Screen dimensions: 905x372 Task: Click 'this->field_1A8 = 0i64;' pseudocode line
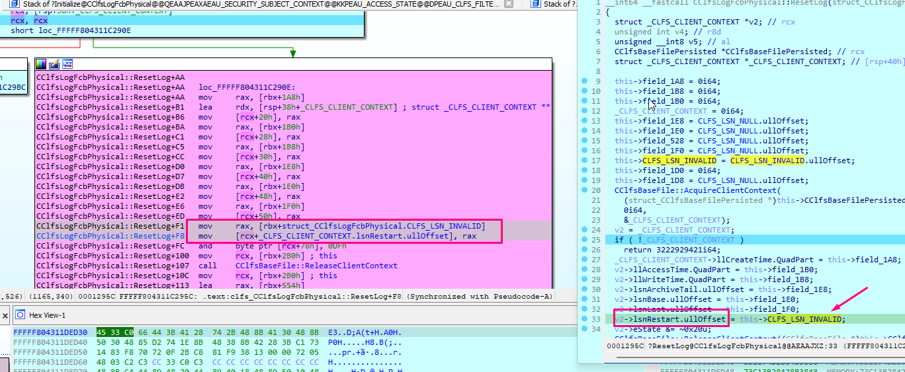(668, 81)
